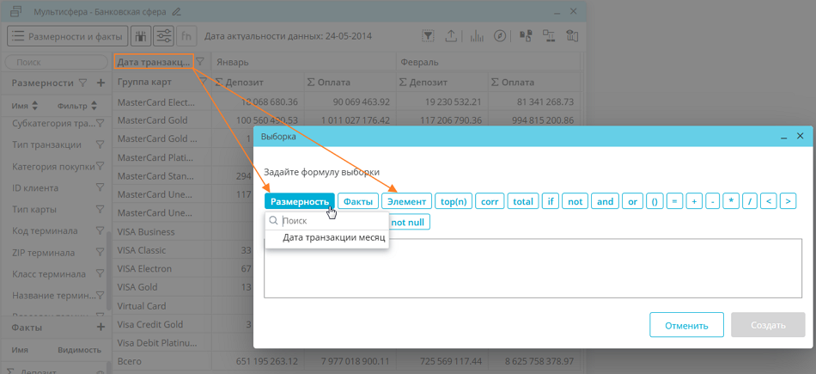
Task: Click the export upload icon in toolbar
Action: pyautogui.click(x=452, y=36)
